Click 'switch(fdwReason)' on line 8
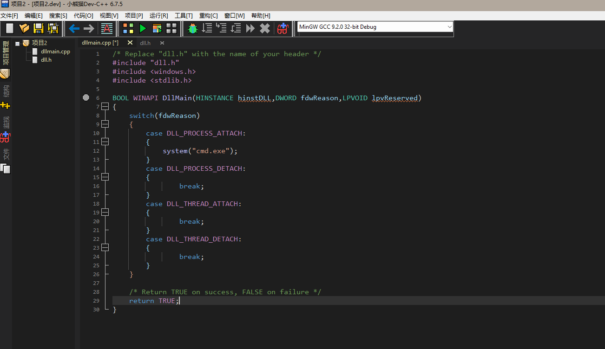 (164, 116)
